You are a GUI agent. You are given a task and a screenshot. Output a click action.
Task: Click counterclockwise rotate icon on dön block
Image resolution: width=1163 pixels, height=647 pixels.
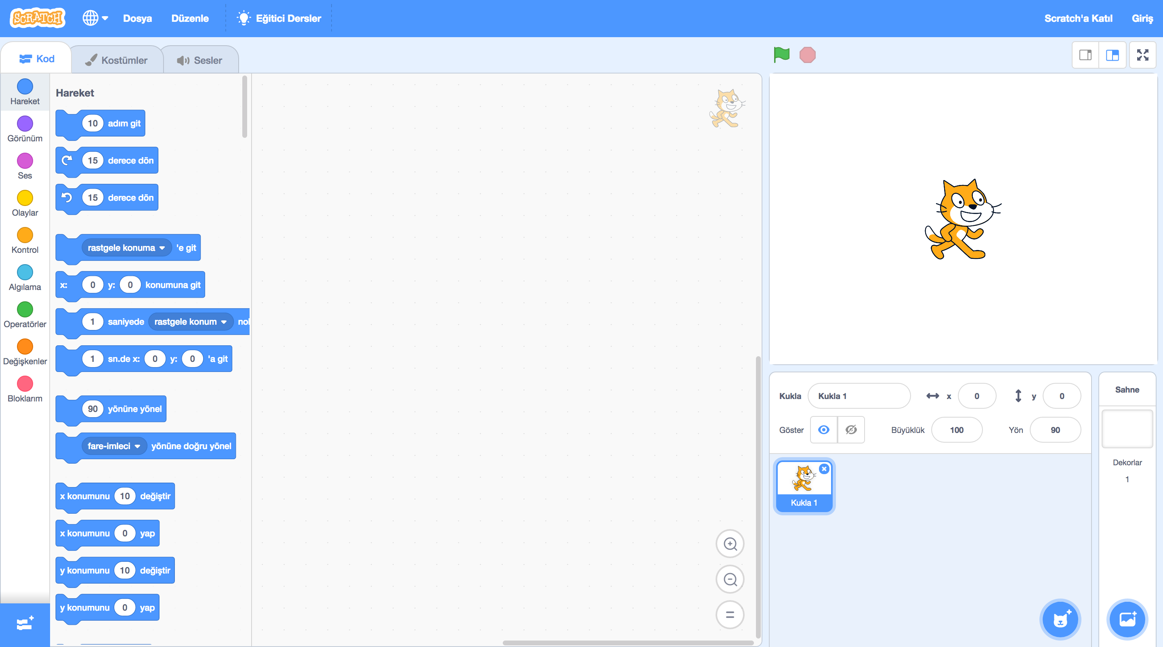(67, 197)
